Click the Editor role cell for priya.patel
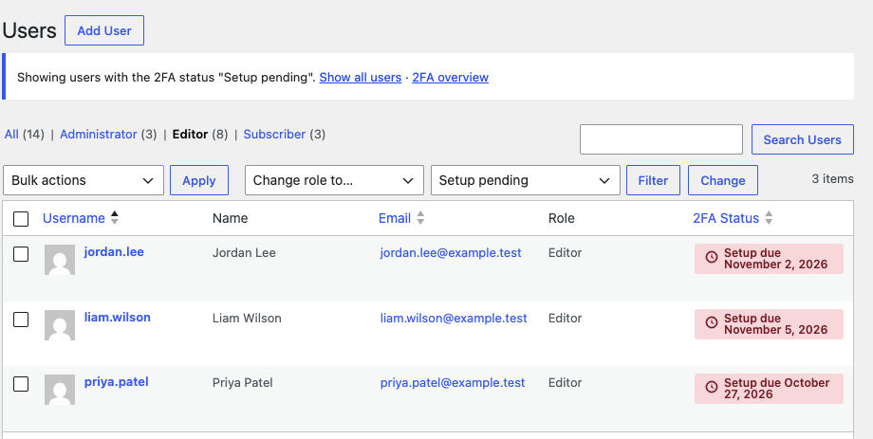Screen dimensions: 873x439 (566, 383)
